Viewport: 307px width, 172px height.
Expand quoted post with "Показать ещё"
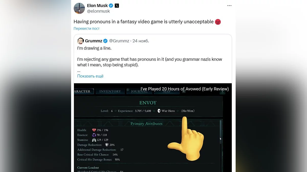coord(90,76)
